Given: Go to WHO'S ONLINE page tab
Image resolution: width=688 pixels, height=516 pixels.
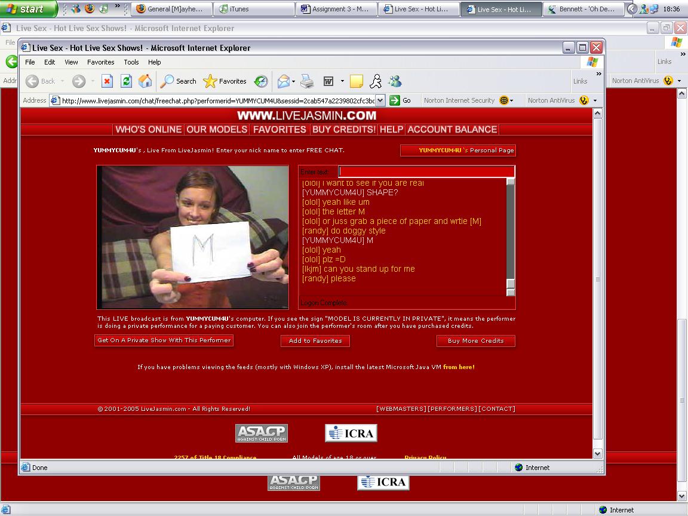Looking at the screenshot, I should click(x=148, y=130).
